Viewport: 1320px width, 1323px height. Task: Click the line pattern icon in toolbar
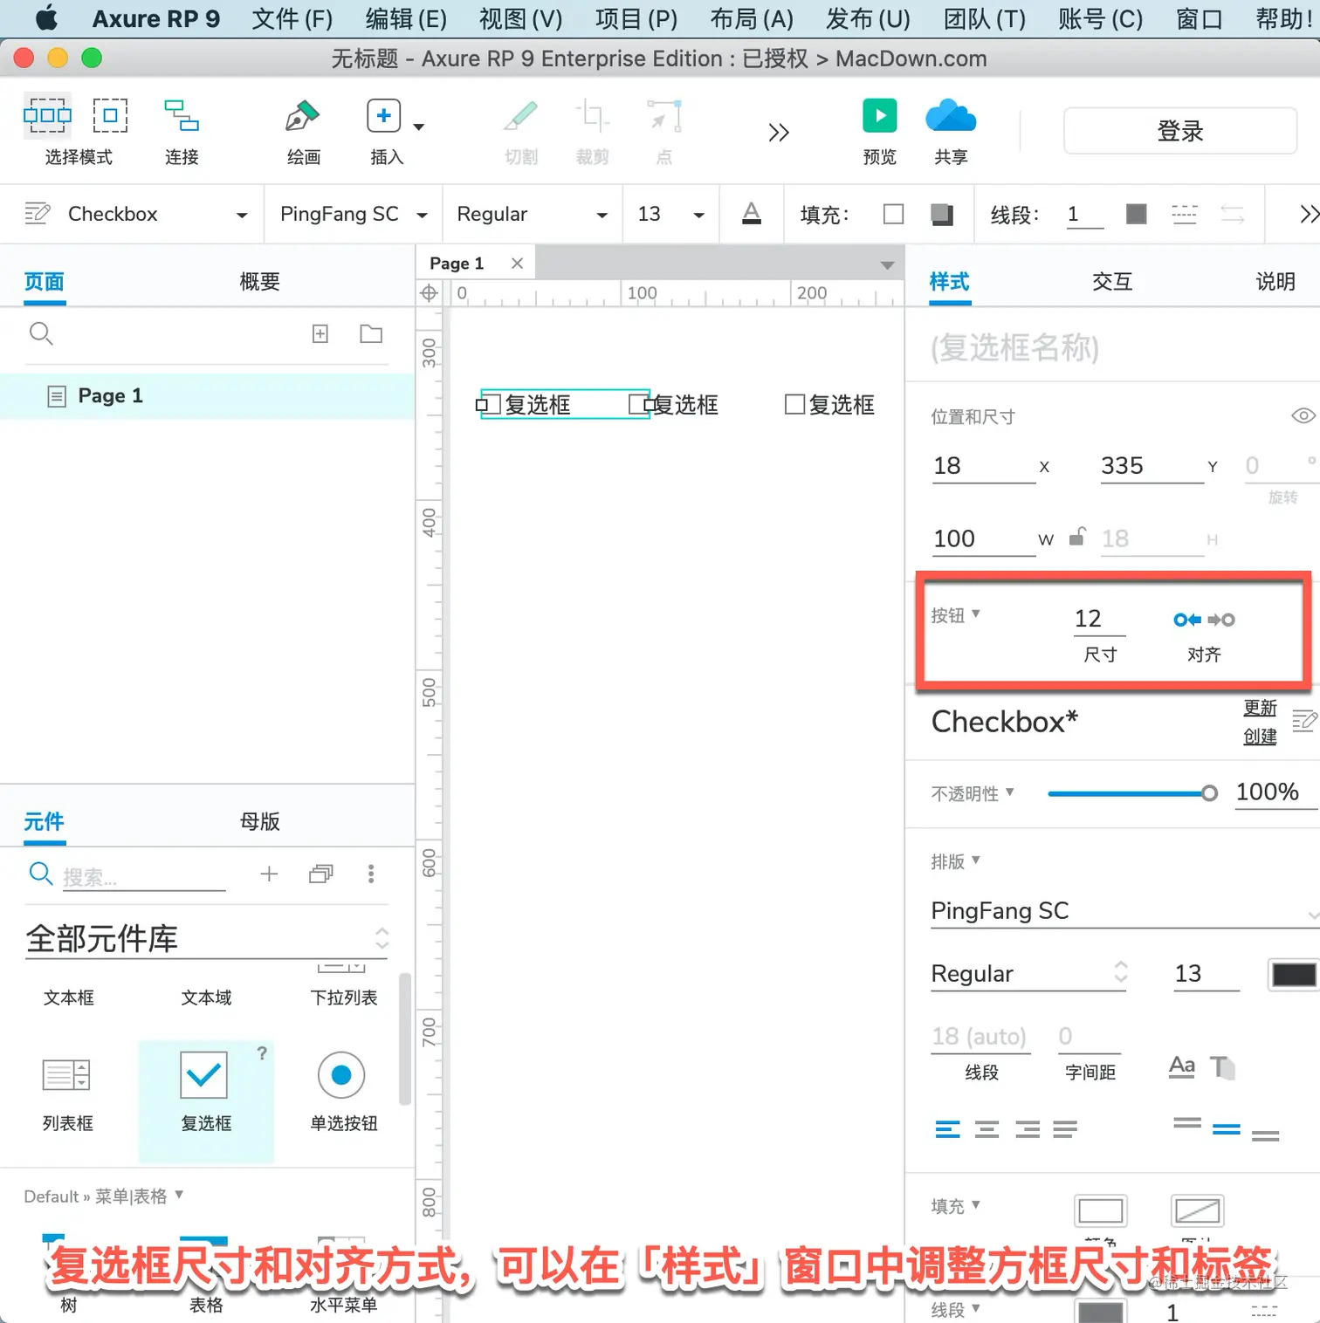[x=1184, y=214]
